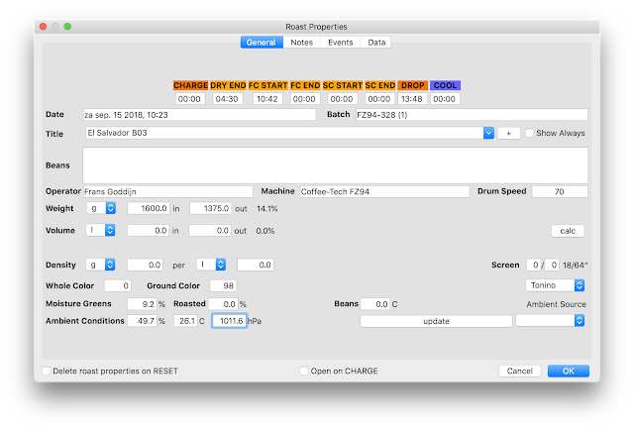Switch to the Notes tab
Screen dimensions: 634x431
pyautogui.click(x=301, y=42)
